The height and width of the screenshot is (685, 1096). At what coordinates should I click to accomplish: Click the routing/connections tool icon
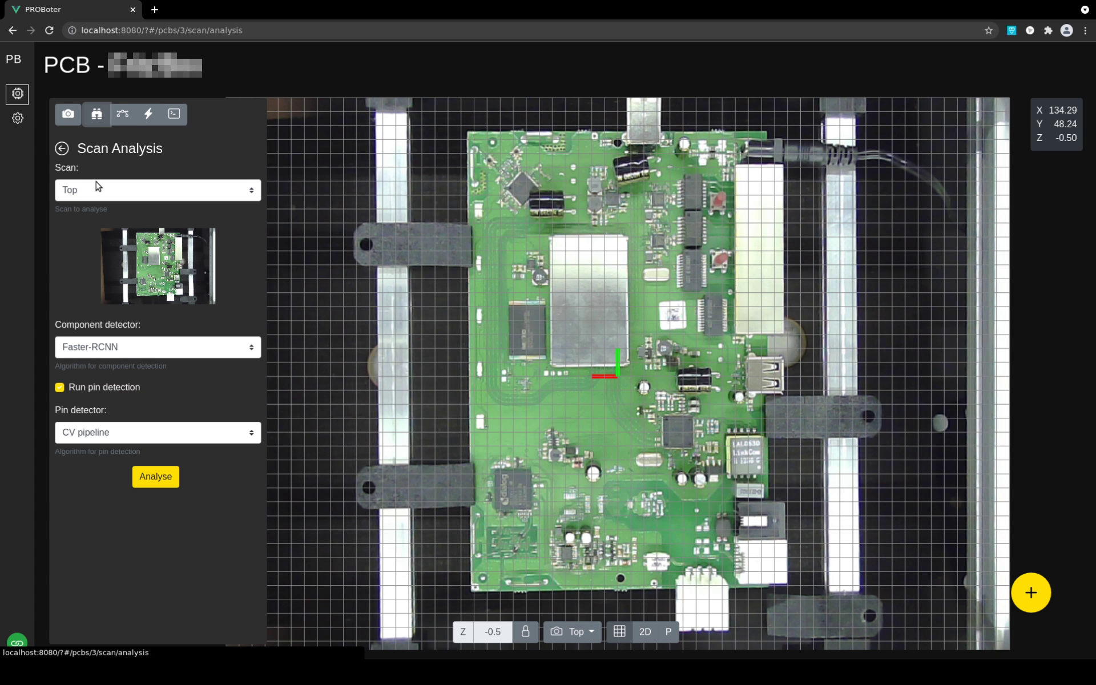pyautogui.click(x=123, y=114)
